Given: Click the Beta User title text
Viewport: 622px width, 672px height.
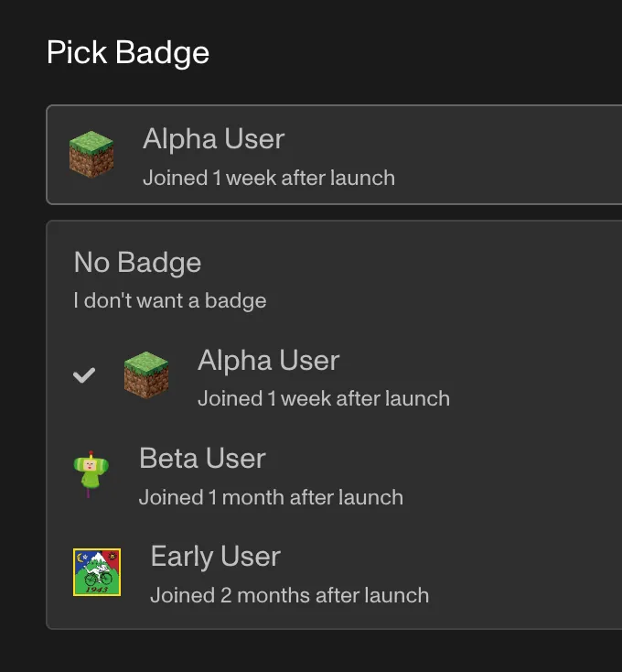Looking at the screenshot, I should [202, 458].
